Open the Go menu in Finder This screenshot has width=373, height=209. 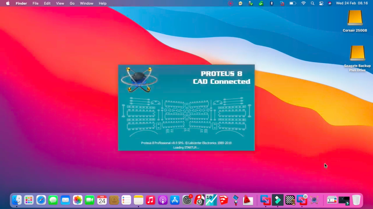click(x=72, y=3)
